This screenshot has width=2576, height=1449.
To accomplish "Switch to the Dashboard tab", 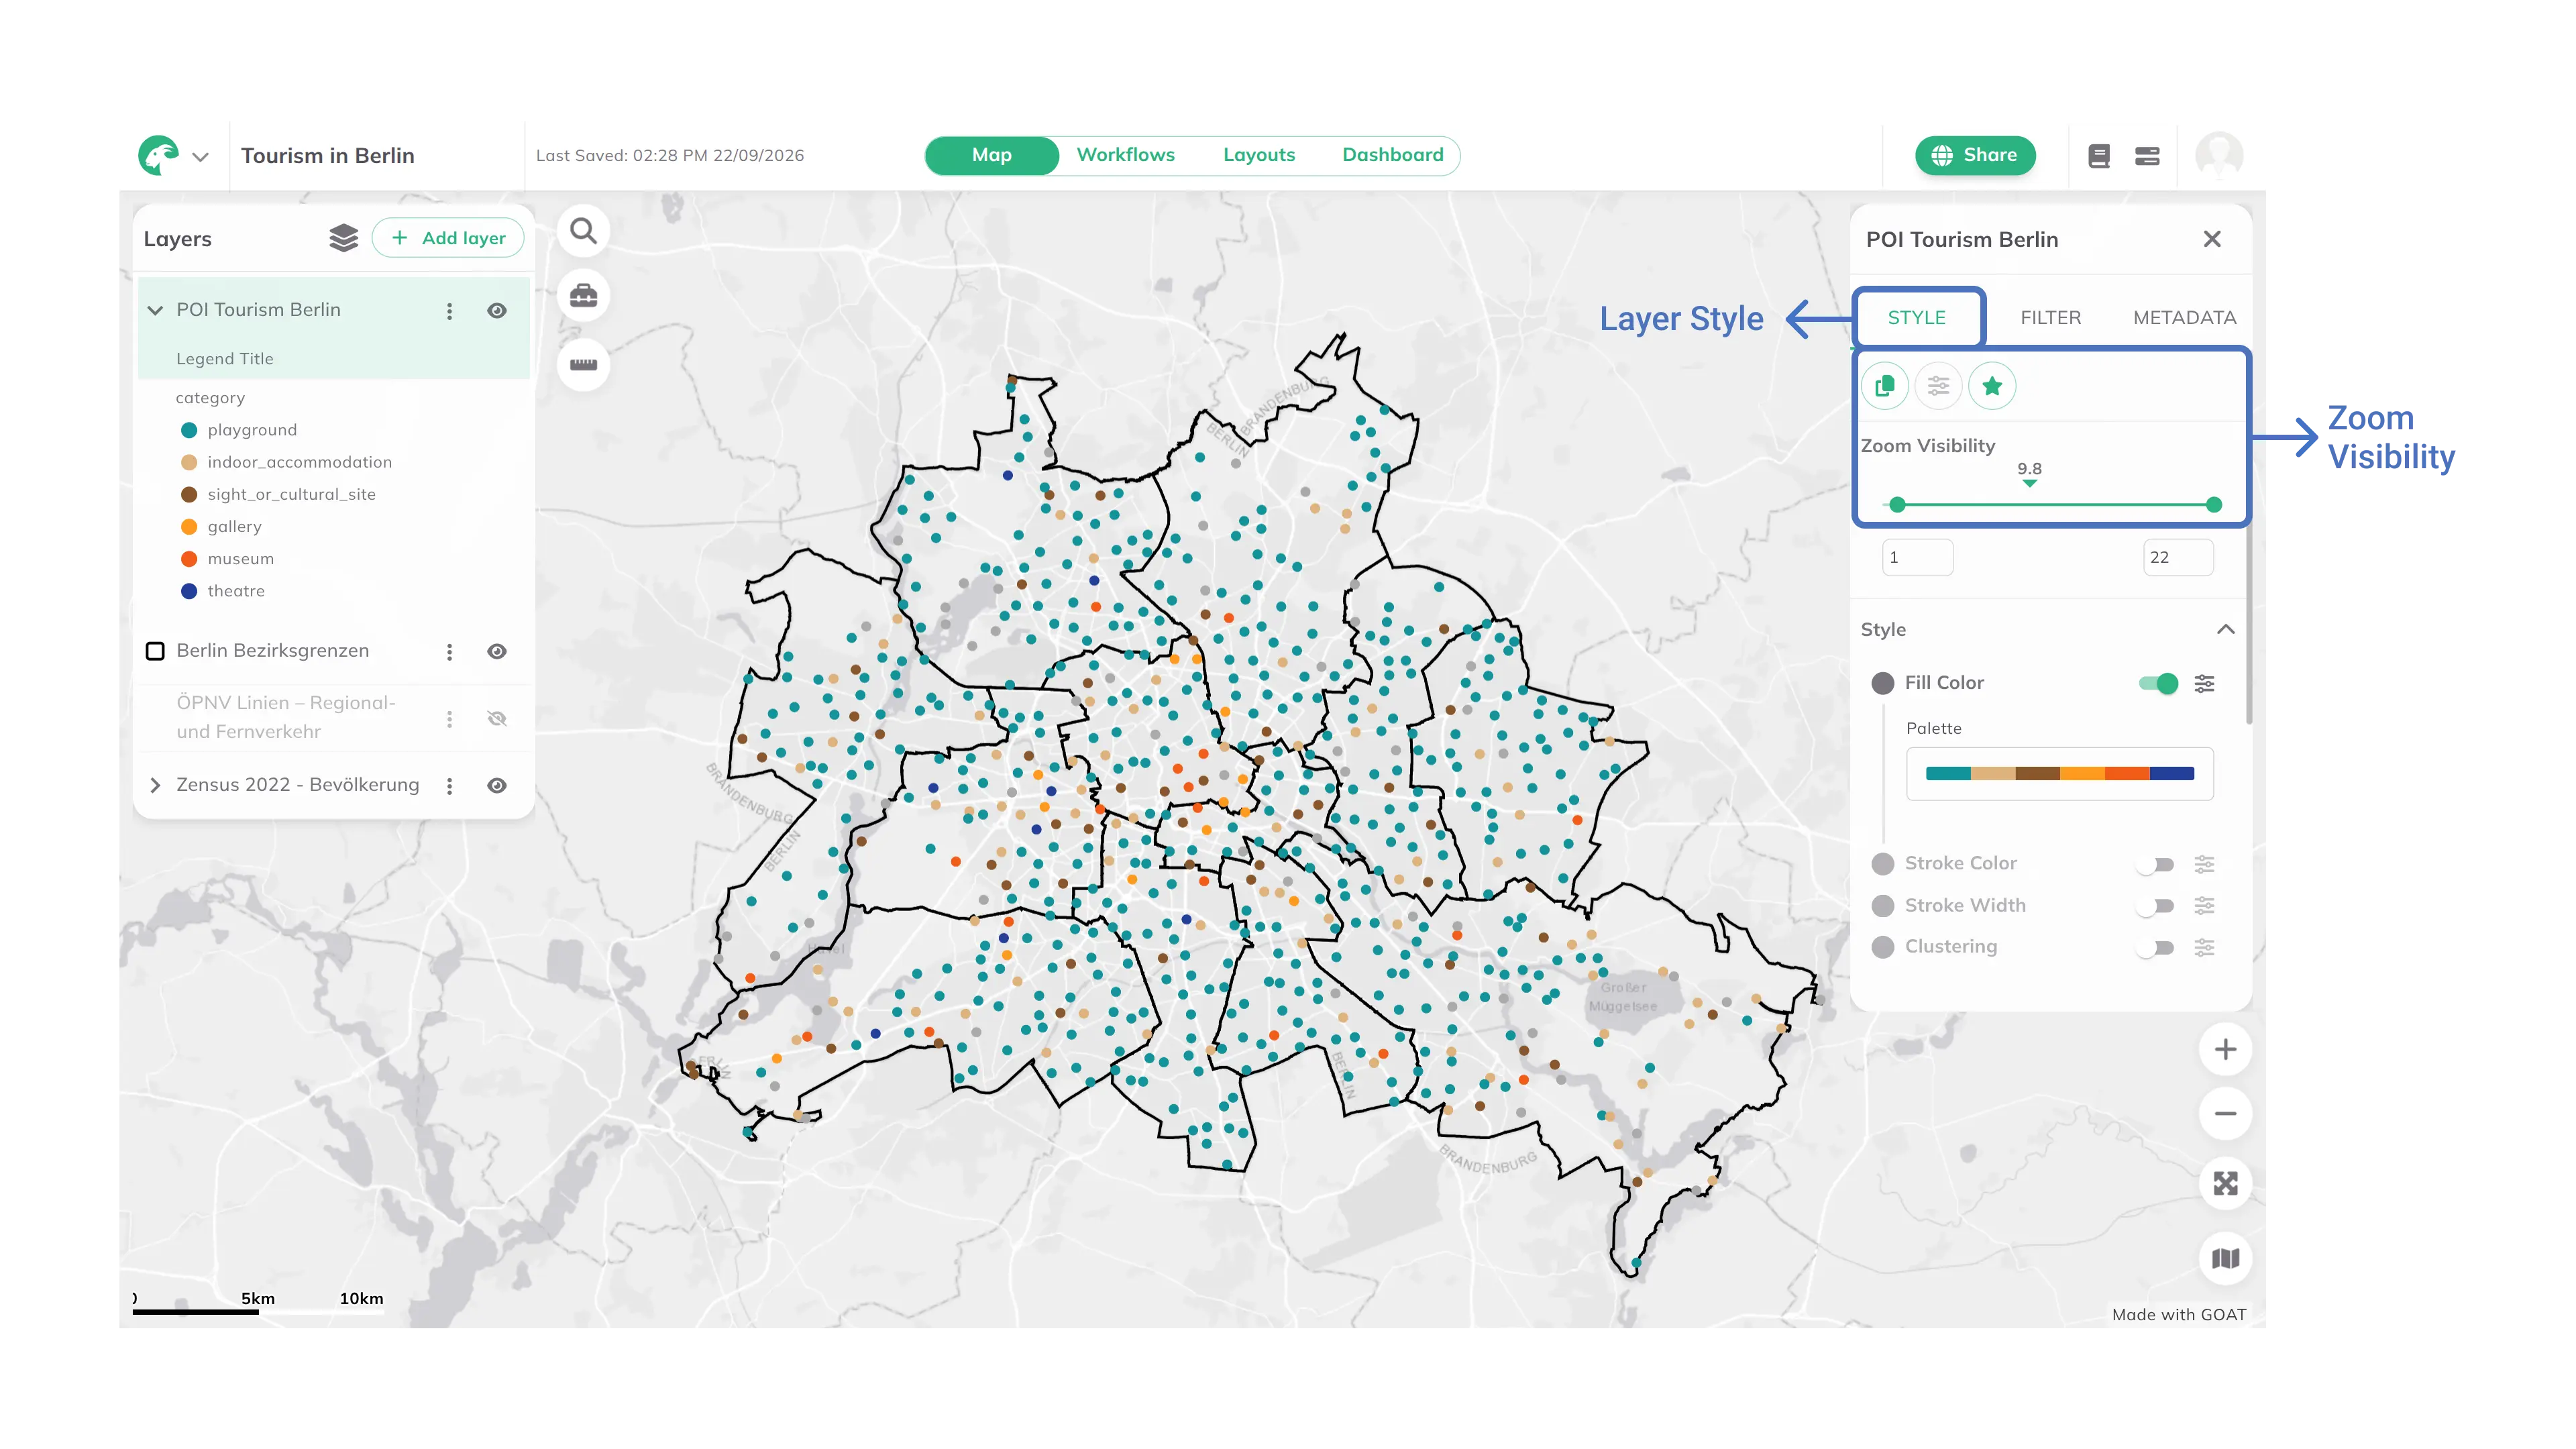I will click(1392, 155).
